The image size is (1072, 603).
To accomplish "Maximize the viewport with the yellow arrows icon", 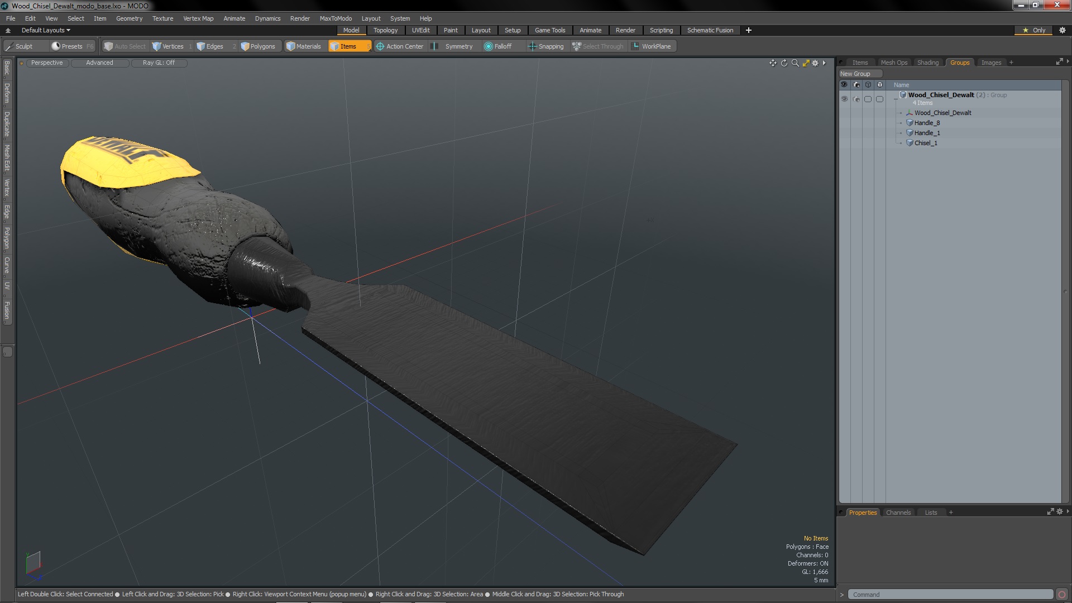I will click(x=806, y=63).
